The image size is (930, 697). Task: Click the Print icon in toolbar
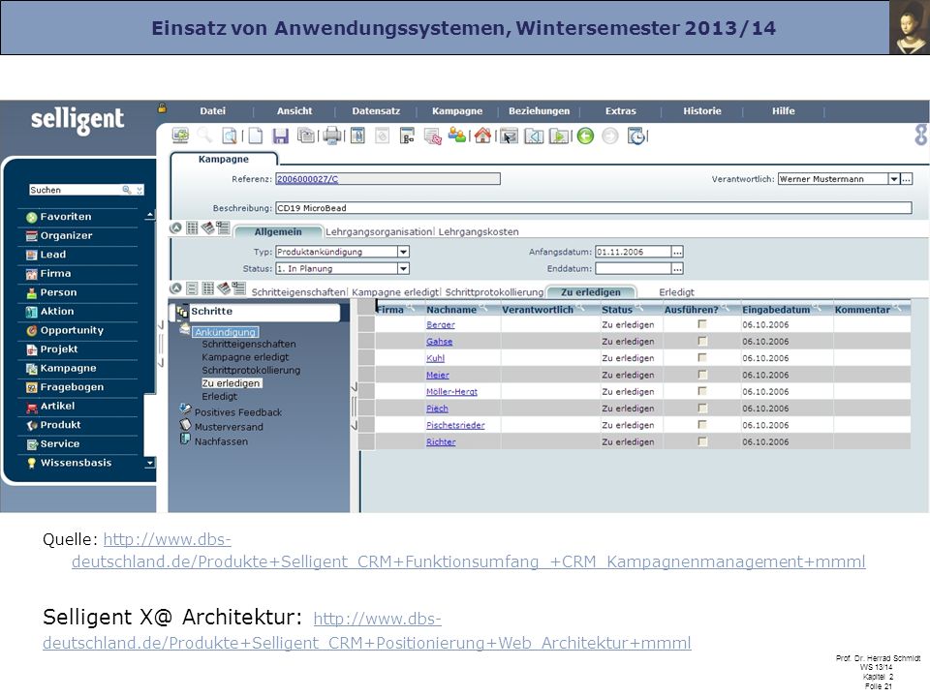pyautogui.click(x=332, y=136)
